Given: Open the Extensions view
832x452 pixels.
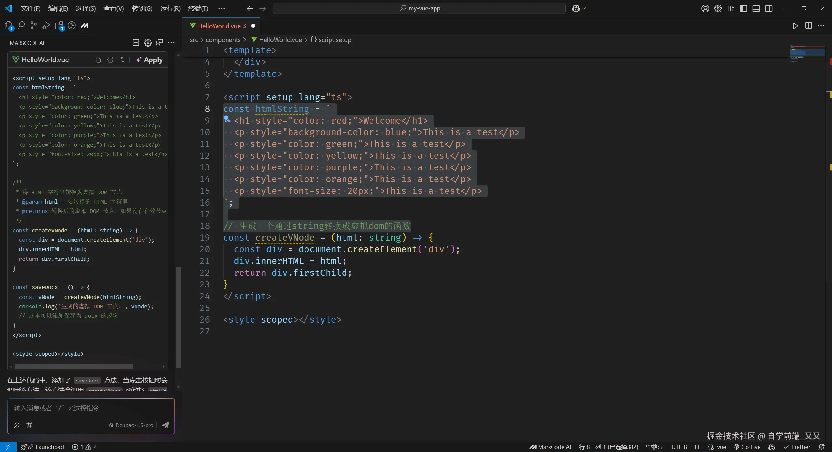Looking at the screenshot, I should click(59, 26).
